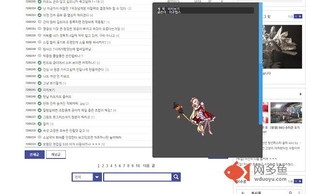Jump to the last page with 끝

154,166
